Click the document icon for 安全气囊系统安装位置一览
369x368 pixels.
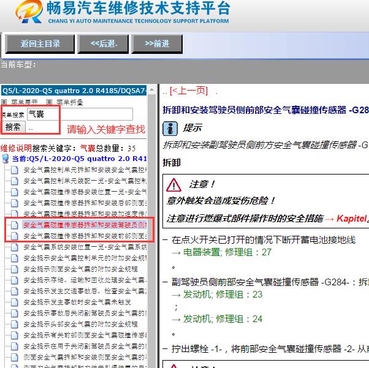[x=15, y=247]
